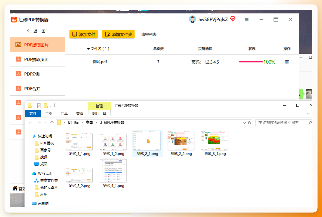Screen dimensions: 322x217
Task: Click the user avatar beside awS8PVjPqlsZ
Action: coord(192,19)
